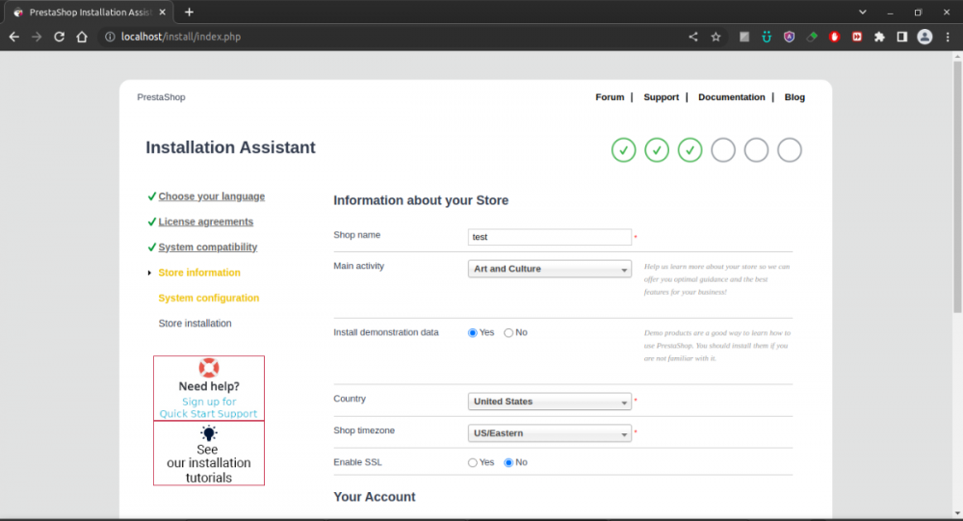Click the browser home icon

coord(82,37)
